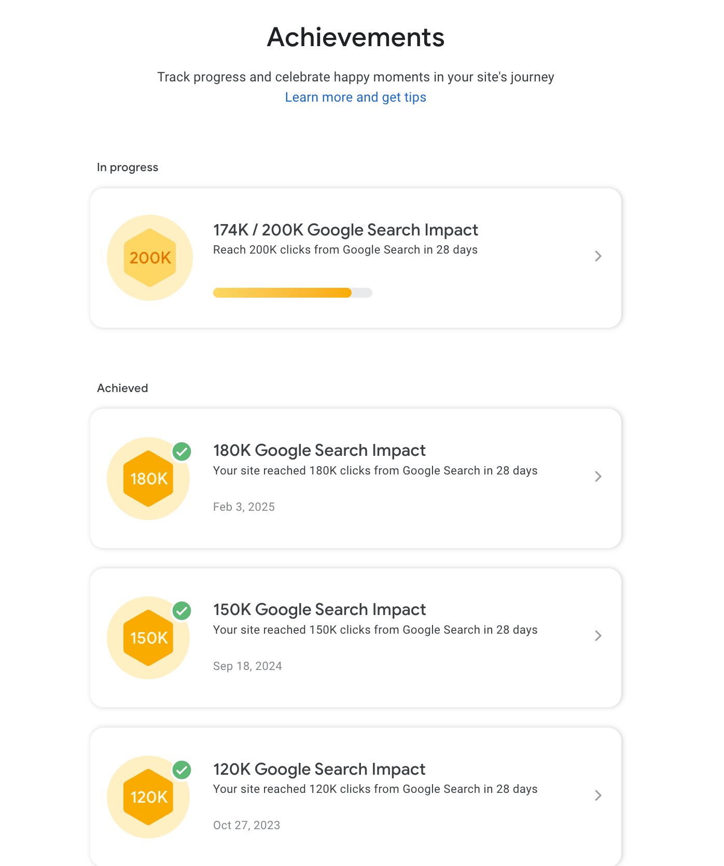Click the Feb 3, 2025 achievement date
This screenshot has width=724, height=866.
[244, 507]
